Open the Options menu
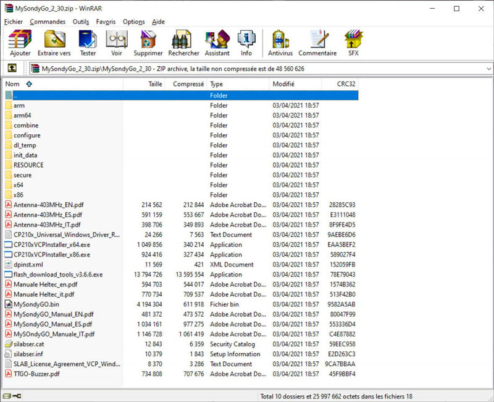This screenshot has width=494, height=402. pyautogui.click(x=134, y=22)
